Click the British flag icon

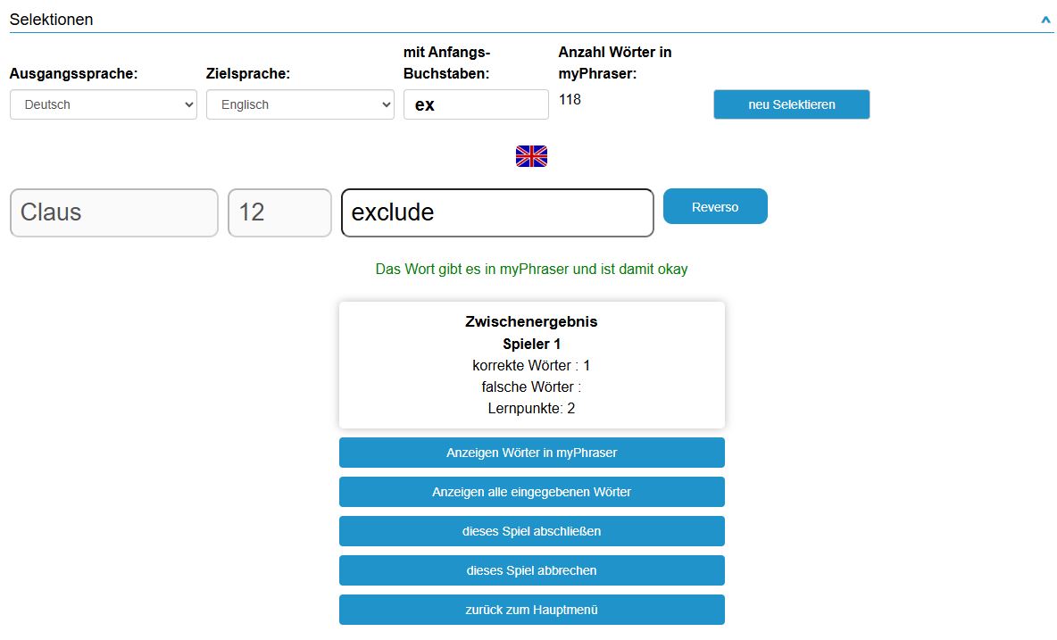pos(531,157)
